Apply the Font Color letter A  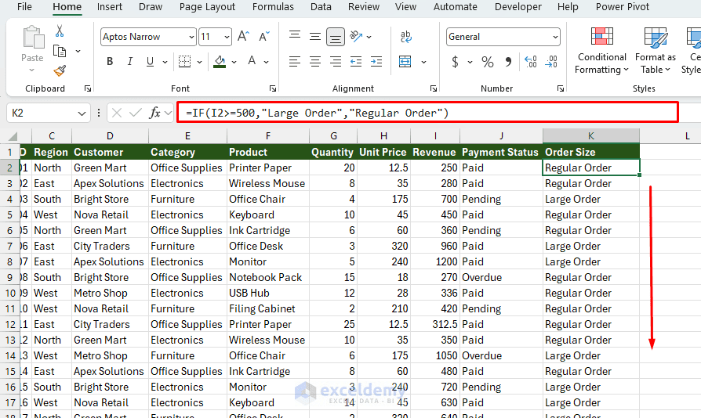[252, 61]
